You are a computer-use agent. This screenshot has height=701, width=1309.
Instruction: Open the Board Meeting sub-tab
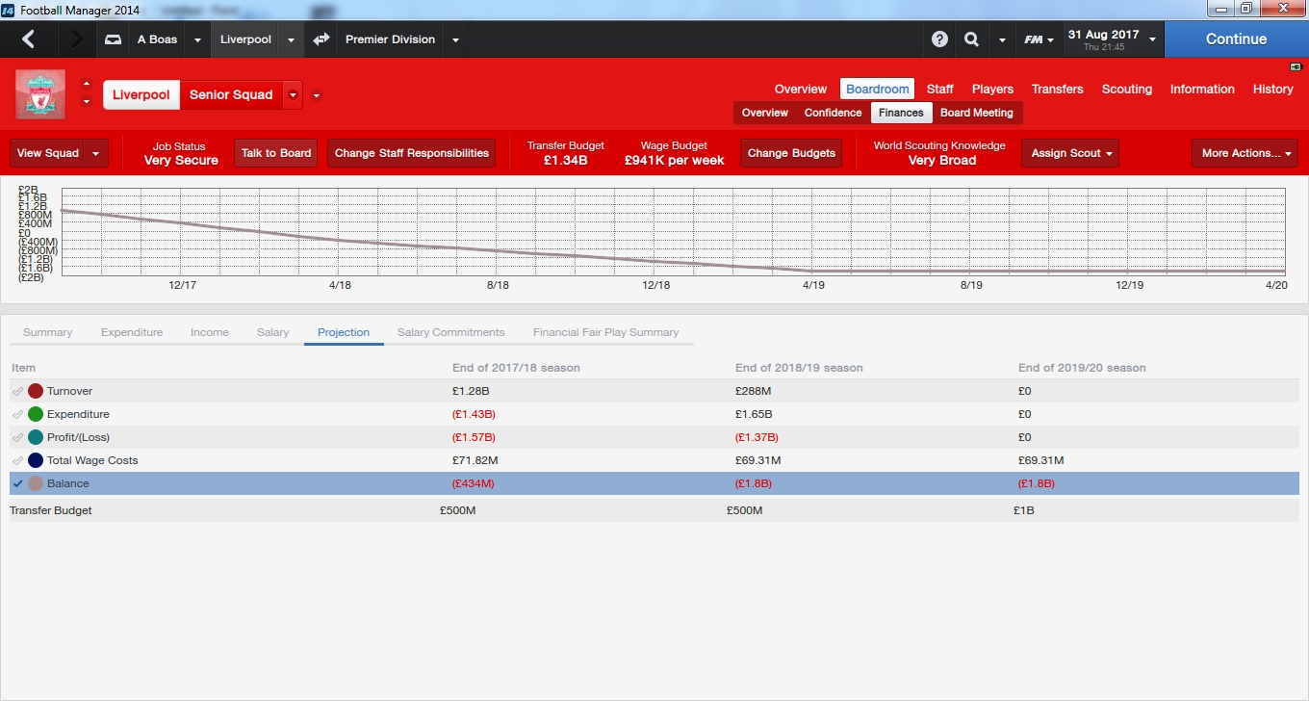pos(977,113)
